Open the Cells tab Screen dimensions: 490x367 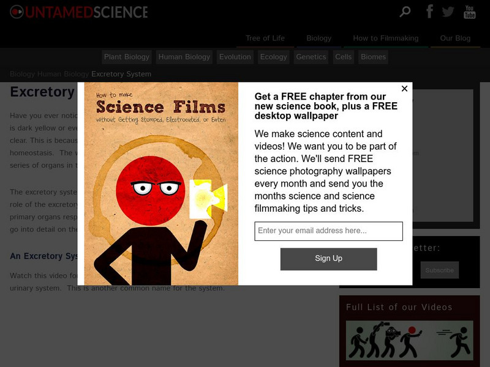[343, 57]
